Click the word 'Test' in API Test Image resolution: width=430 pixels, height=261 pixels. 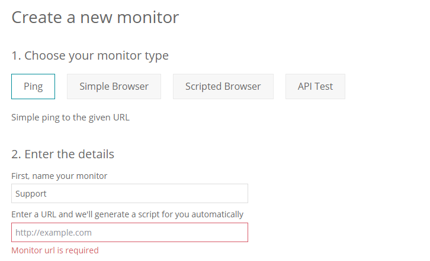click(x=324, y=86)
